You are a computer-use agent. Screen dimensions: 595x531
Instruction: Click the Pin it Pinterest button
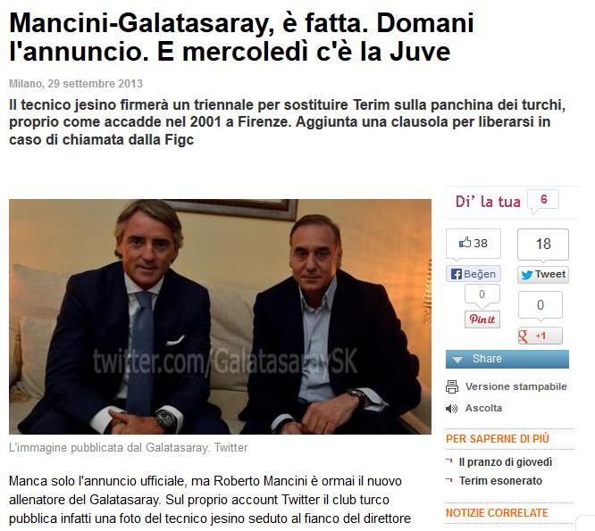(x=482, y=319)
